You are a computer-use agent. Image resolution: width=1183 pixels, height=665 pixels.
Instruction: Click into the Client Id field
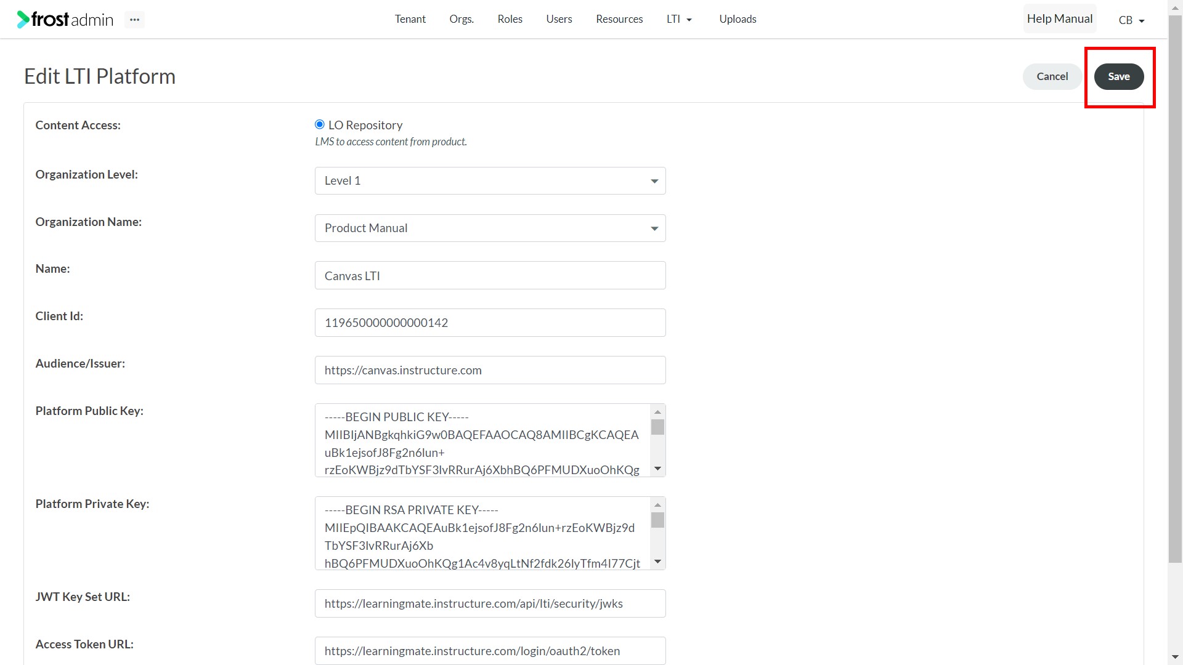click(x=490, y=323)
